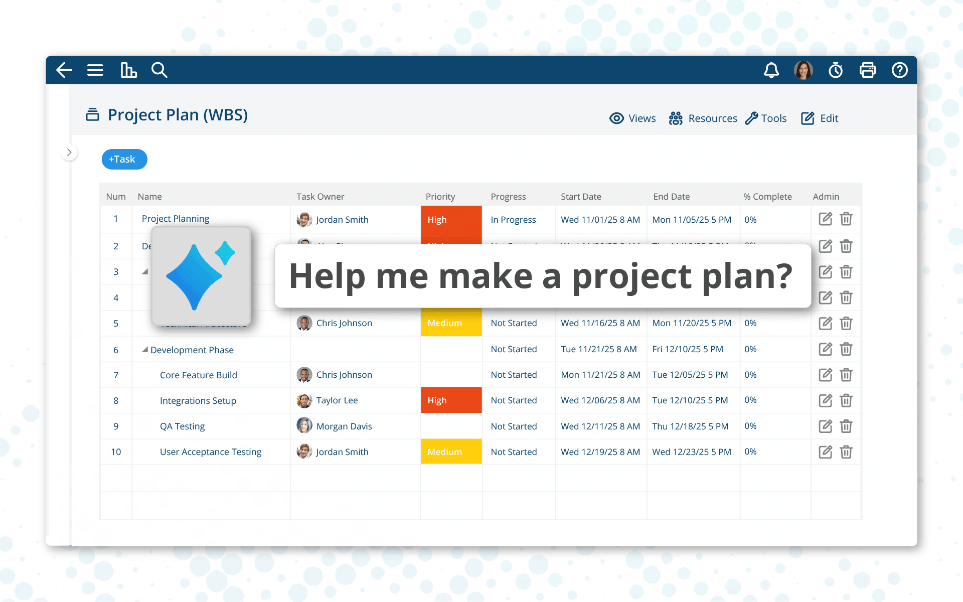Image resolution: width=963 pixels, height=602 pixels.
Task: Collapse the row 3 task group
Action: (x=145, y=272)
